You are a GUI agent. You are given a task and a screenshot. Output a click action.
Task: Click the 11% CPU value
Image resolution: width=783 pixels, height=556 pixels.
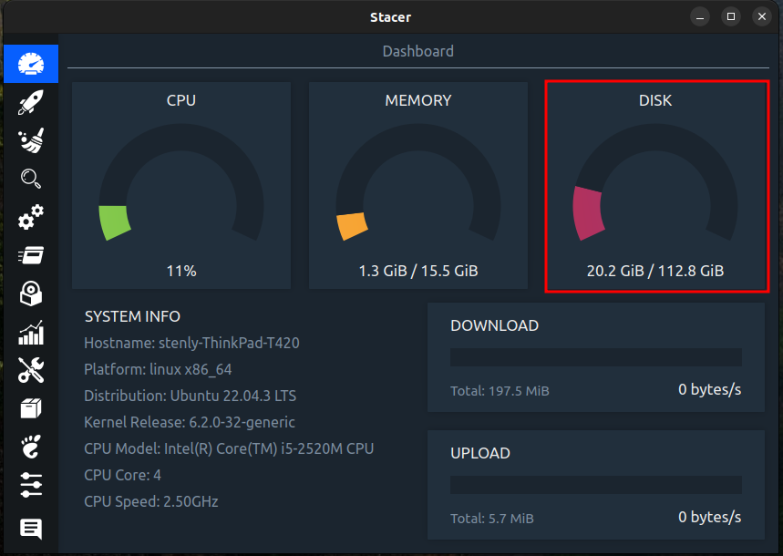tap(181, 271)
